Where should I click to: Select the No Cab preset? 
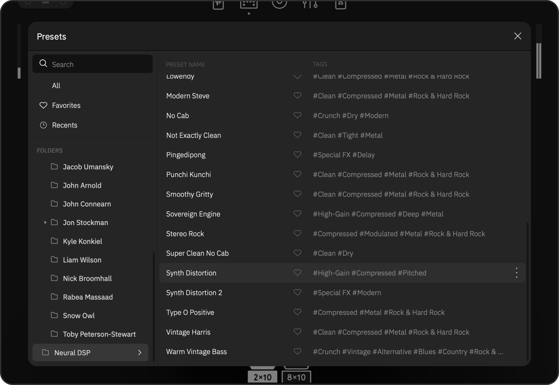click(x=178, y=115)
